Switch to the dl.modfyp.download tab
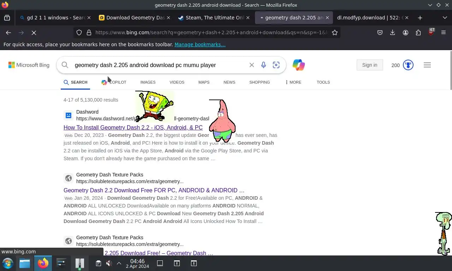The image size is (452, 271). click(373, 18)
